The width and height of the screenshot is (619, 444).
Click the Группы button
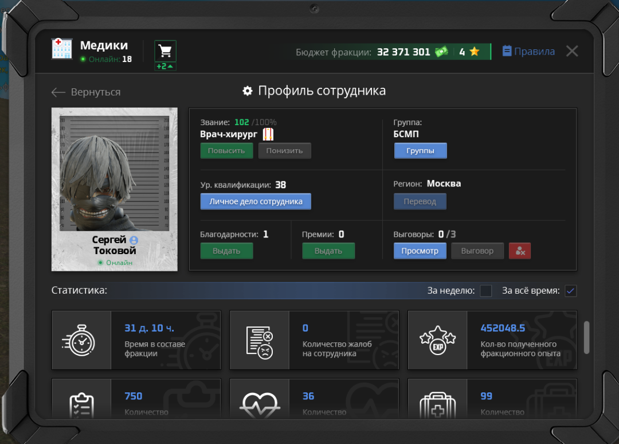421,150
